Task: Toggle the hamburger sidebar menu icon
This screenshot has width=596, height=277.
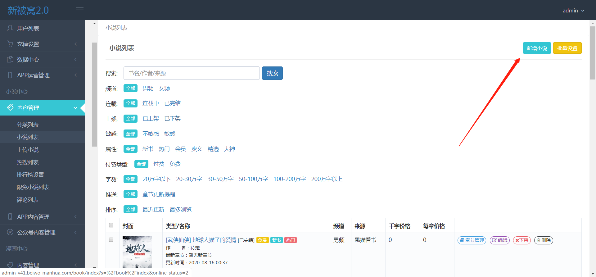Action: point(80,10)
